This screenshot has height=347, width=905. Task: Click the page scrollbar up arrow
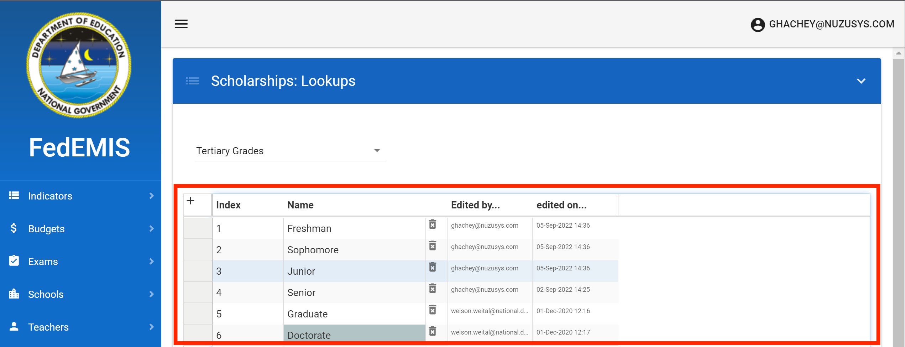click(x=898, y=53)
